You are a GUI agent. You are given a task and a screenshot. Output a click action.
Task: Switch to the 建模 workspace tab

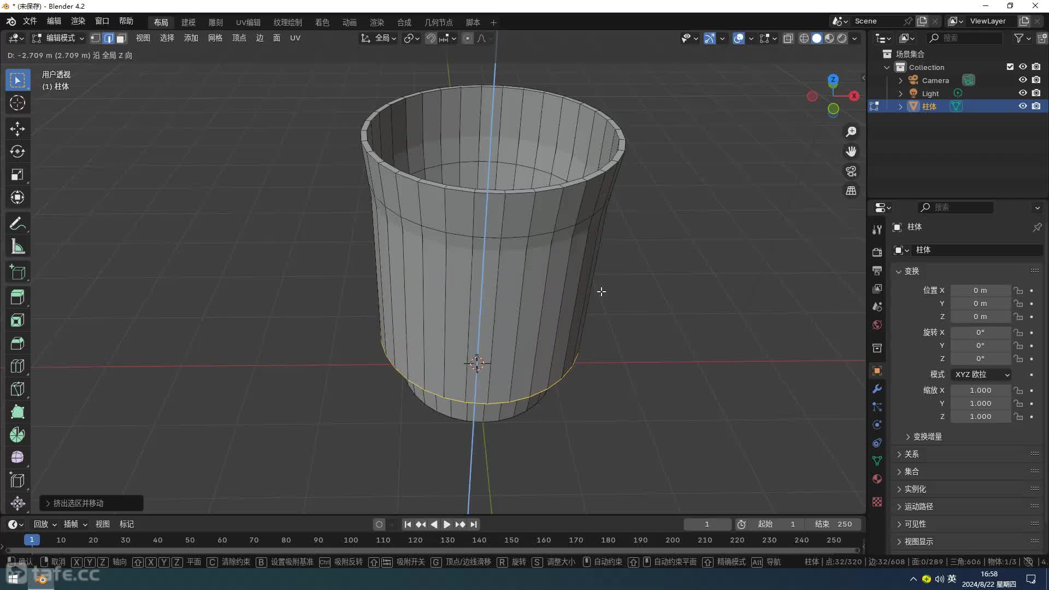pos(188,22)
